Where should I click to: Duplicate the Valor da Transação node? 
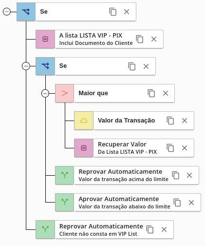click(170, 121)
